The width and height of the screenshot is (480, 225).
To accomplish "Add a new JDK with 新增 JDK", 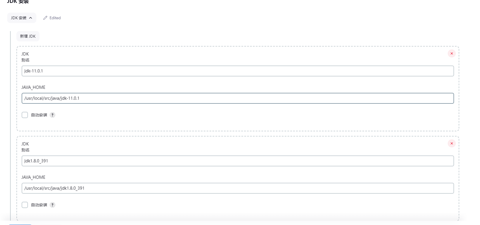I will tap(28, 36).
